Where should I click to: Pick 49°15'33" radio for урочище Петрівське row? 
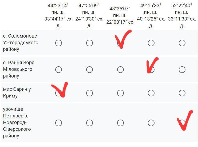(151, 123)
